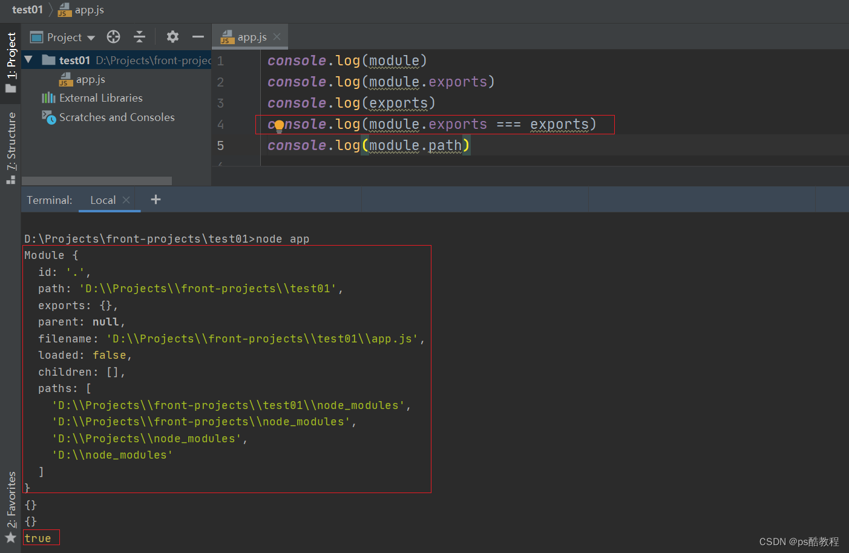The height and width of the screenshot is (553, 849).
Task: Click console.log(exports) code on line 3
Action: [x=352, y=103]
